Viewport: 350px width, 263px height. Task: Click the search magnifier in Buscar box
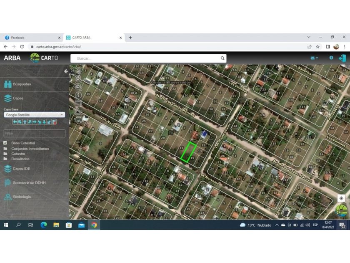click(x=222, y=58)
